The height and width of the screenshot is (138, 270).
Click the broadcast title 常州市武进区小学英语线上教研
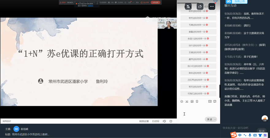pyautogui.click(x=31, y=135)
